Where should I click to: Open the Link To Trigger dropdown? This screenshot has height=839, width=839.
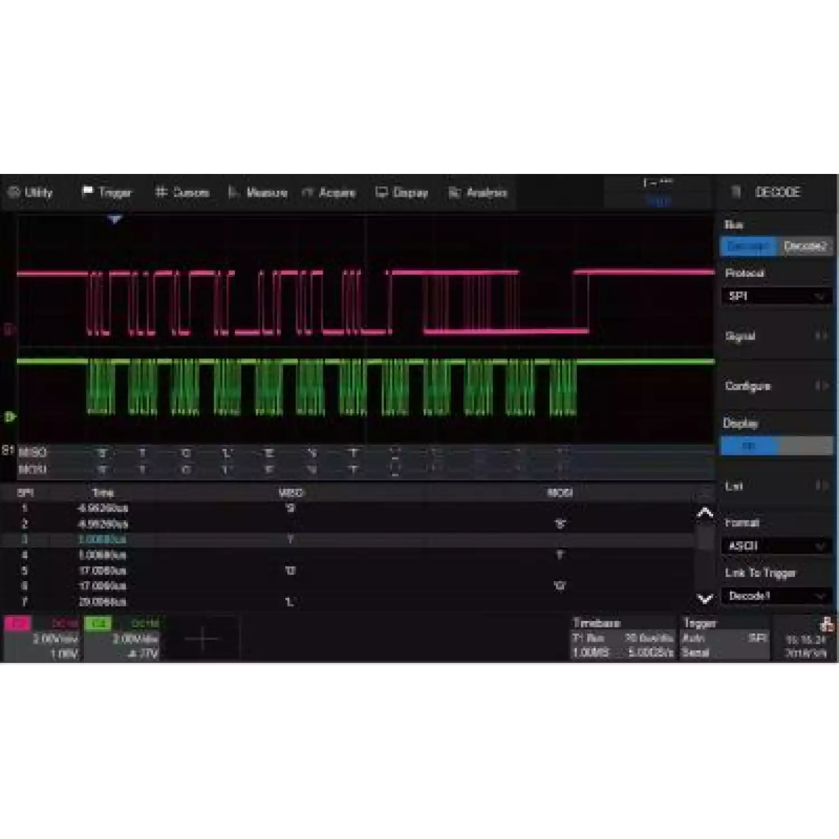(776, 596)
